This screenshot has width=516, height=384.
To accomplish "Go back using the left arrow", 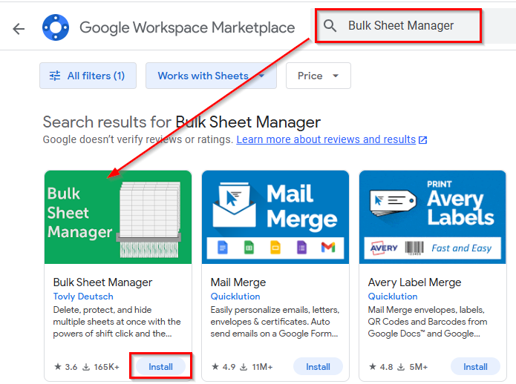I will click(x=19, y=29).
